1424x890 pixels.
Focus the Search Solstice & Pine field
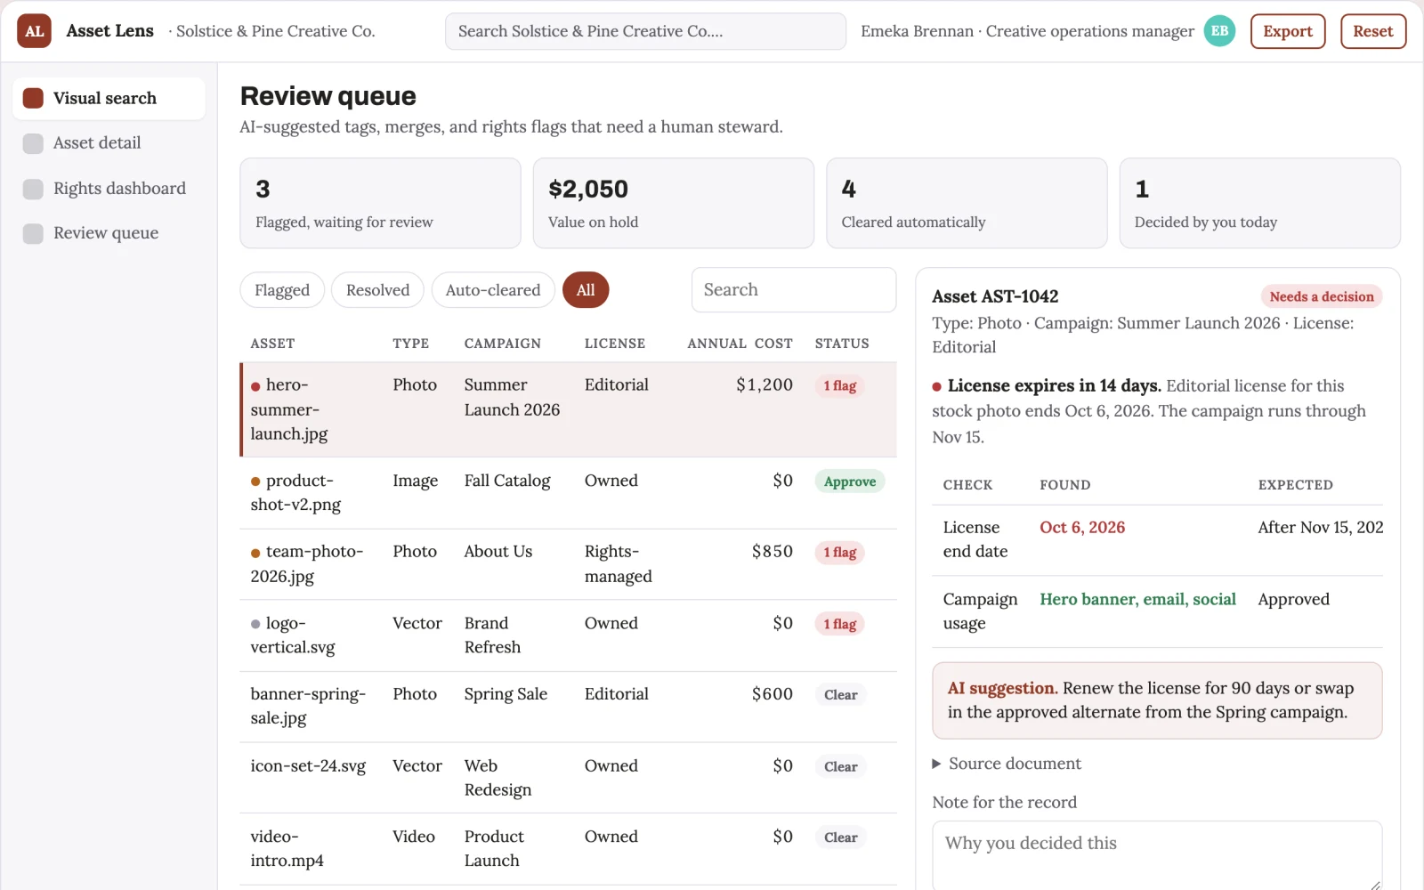point(645,31)
